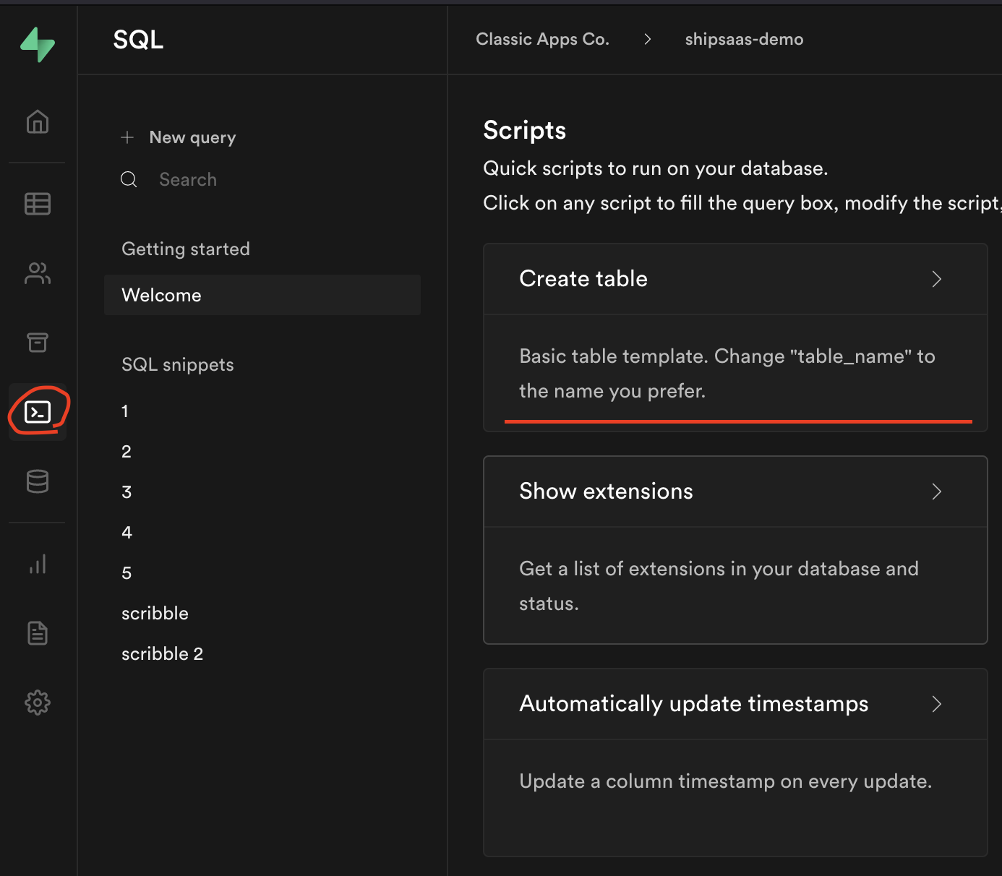Screen dimensions: 1002x876
Task: Click the Search snippets field
Action: [188, 179]
